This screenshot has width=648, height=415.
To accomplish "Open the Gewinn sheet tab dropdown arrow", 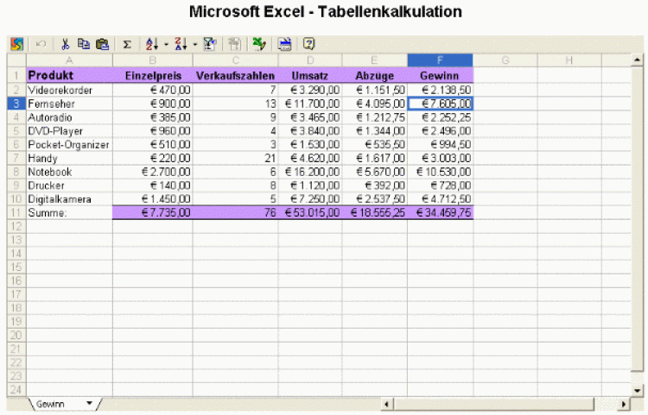I will point(89,403).
